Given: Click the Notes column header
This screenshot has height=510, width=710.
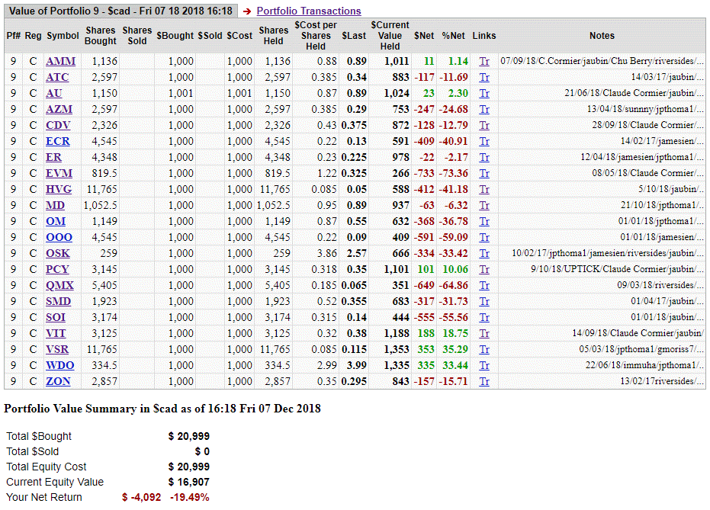Looking at the screenshot, I should [x=602, y=36].
